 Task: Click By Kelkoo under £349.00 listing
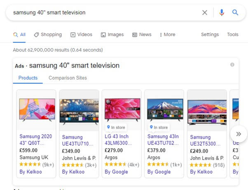[73, 172]
